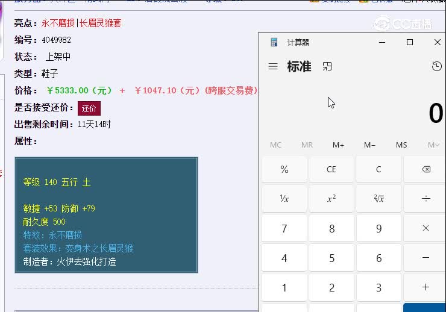This screenshot has height=312, width=446.
Task: Maximize the calculator window
Action: tap(410, 42)
